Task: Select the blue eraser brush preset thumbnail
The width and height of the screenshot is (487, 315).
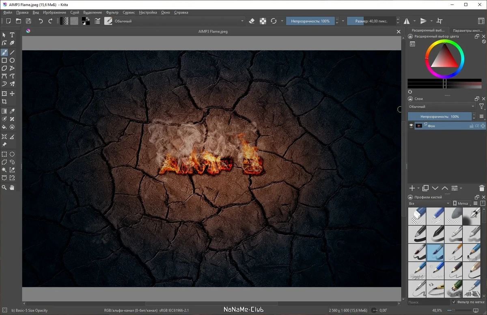Action: pyautogui.click(x=417, y=216)
